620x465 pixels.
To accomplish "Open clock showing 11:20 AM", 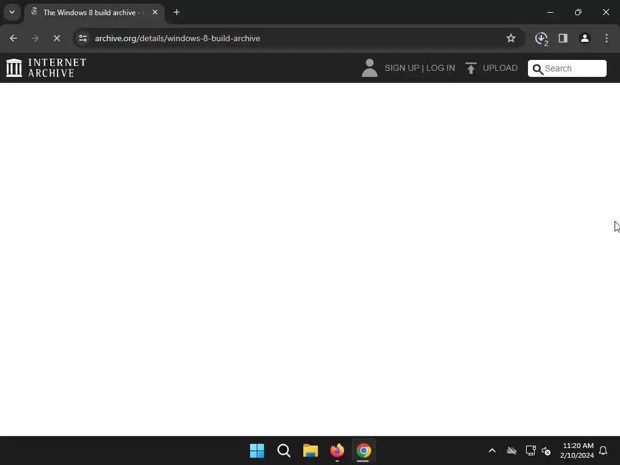I will click(577, 450).
